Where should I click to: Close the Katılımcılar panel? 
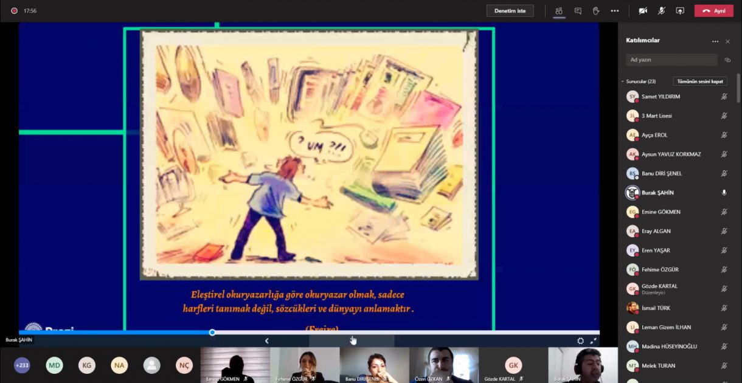[727, 41]
